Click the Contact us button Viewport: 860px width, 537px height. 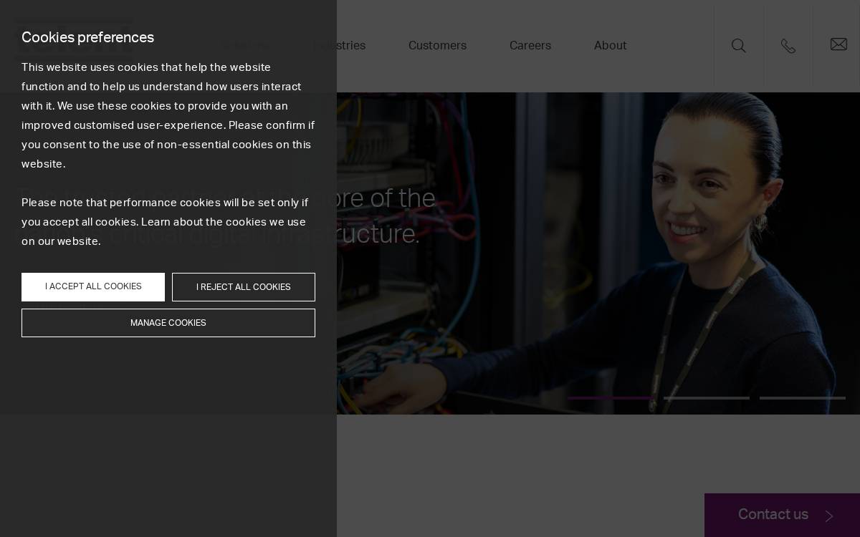pos(782,515)
